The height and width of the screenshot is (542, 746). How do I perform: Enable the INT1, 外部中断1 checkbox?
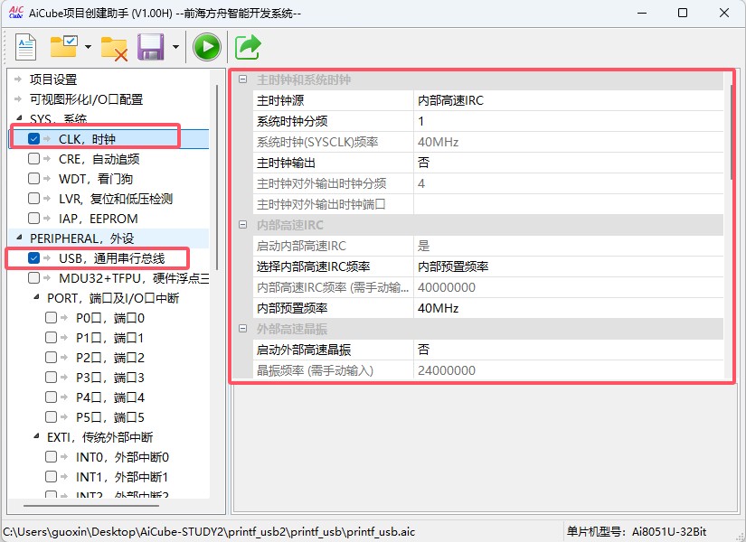pyautogui.click(x=51, y=476)
